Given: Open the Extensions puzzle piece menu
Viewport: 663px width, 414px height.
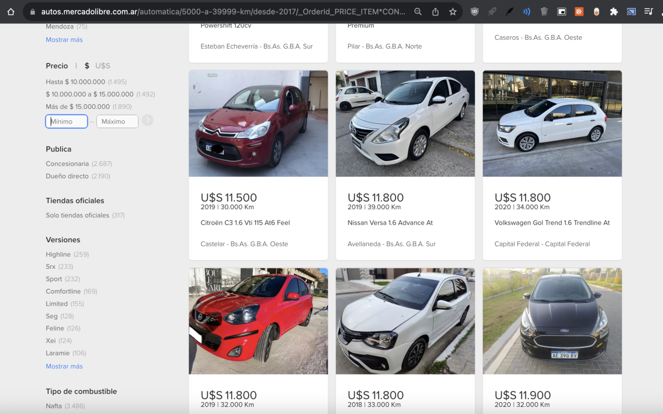Looking at the screenshot, I should tap(614, 11).
